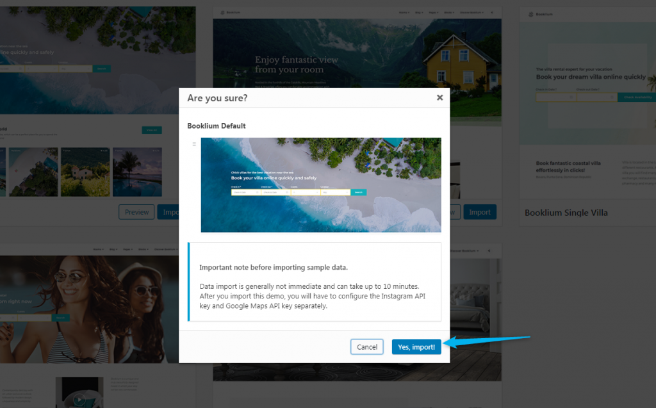Image resolution: width=656 pixels, height=408 pixels.
Task: Cancel the demo import
Action: [x=367, y=347]
